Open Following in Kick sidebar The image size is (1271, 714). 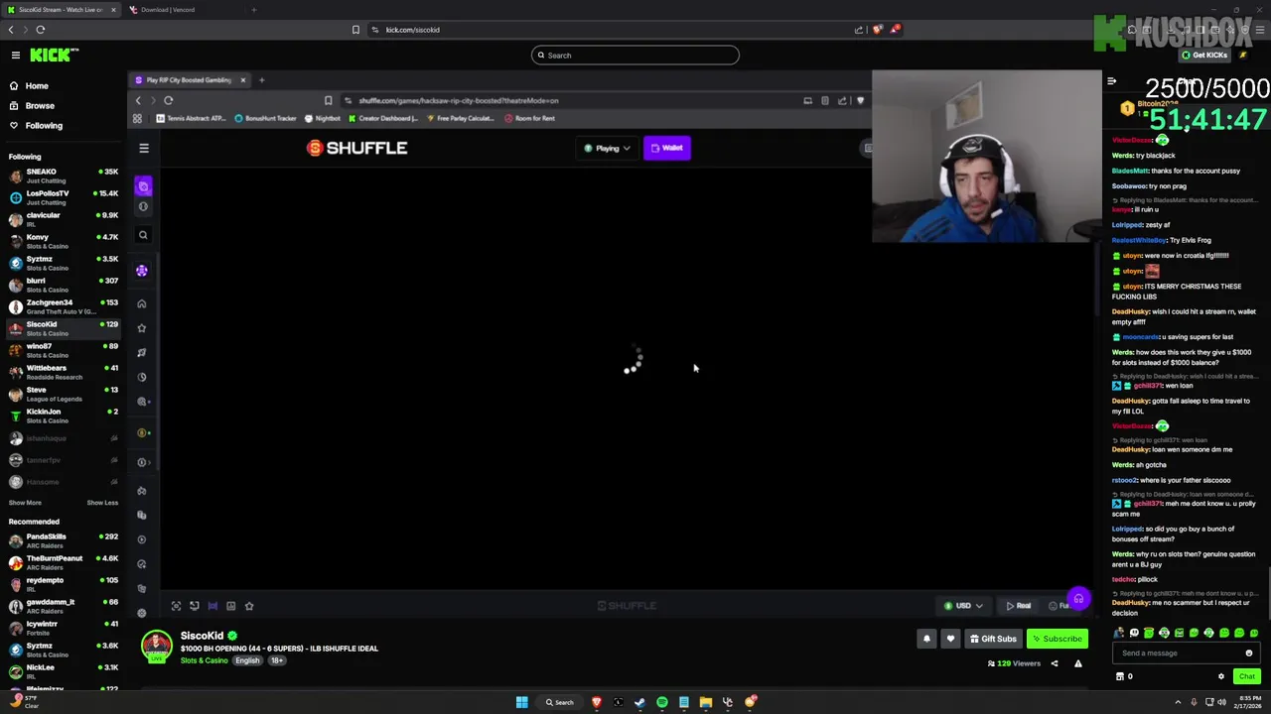coord(44,126)
